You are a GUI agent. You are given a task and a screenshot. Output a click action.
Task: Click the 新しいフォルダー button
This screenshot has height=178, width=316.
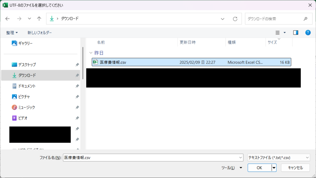[39, 32]
